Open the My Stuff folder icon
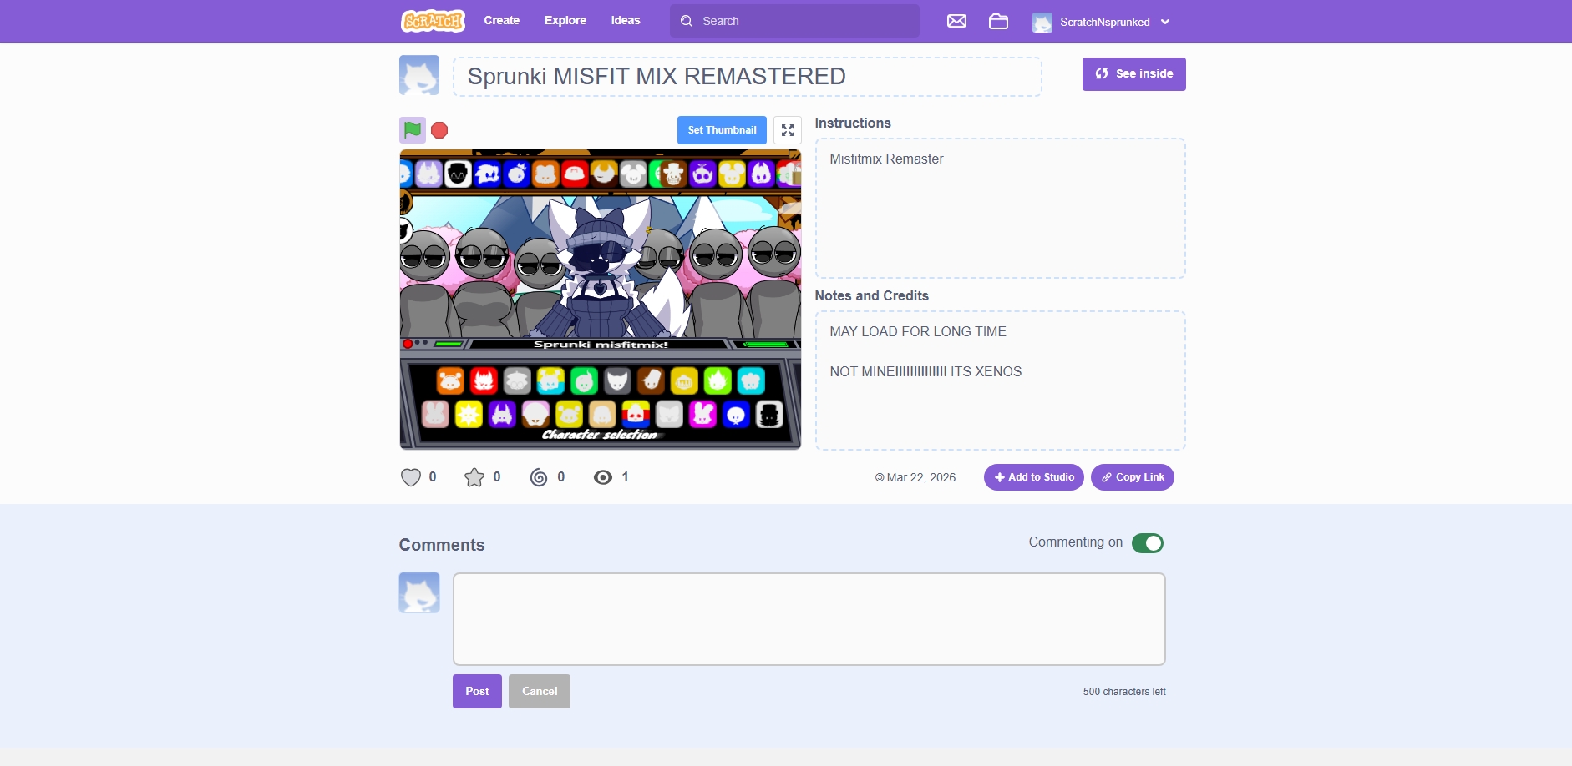The height and width of the screenshot is (766, 1572). [999, 21]
